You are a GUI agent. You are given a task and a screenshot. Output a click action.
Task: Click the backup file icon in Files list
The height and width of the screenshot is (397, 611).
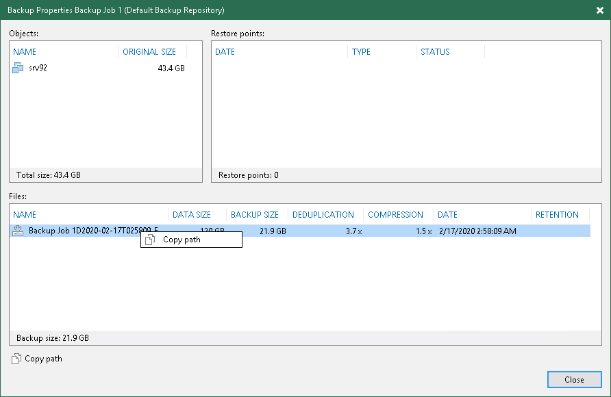click(x=18, y=231)
